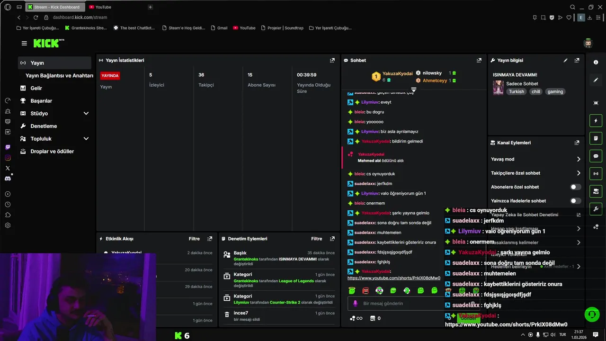Image resolution: width=606 pixels, height=341 pixels.
Task: Click the wrench icon in right rail
Action: point(596,209)
